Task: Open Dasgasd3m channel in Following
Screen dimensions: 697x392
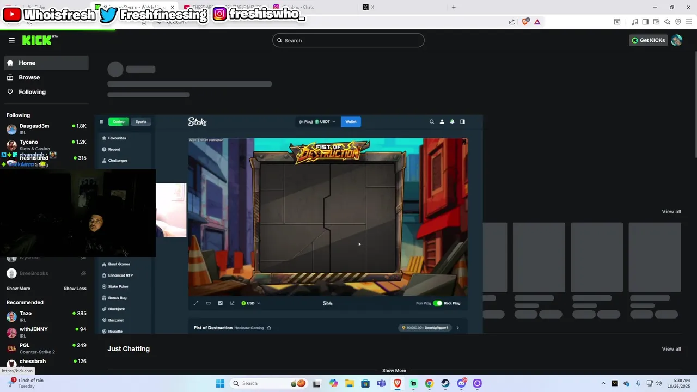Action: (x=46, y=129)
